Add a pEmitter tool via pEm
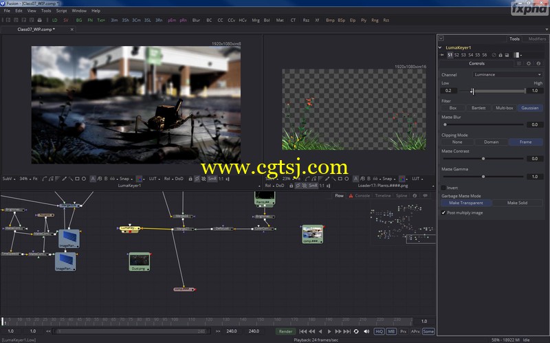The image size is (550, 343). click(x=172, y=21)
